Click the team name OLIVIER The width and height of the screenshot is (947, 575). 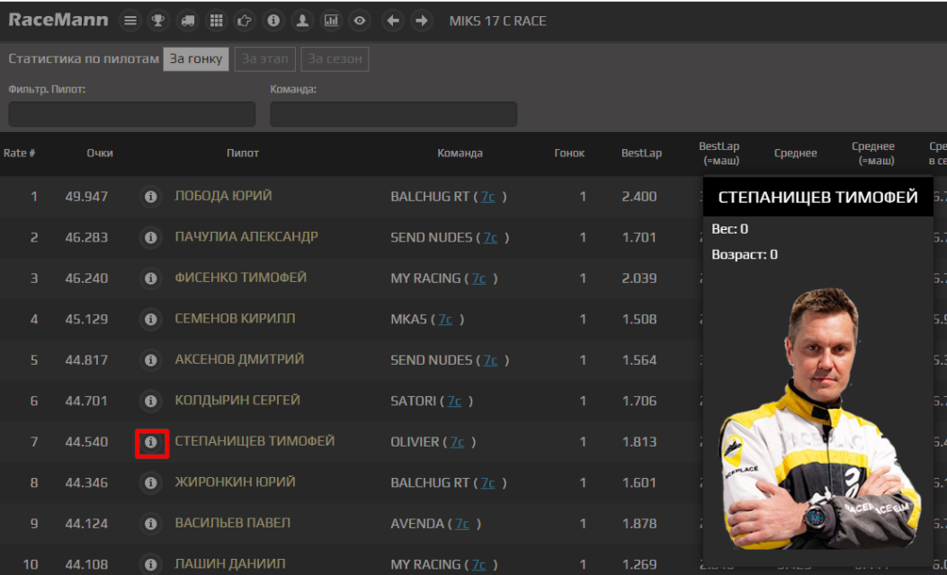(415, 442)
